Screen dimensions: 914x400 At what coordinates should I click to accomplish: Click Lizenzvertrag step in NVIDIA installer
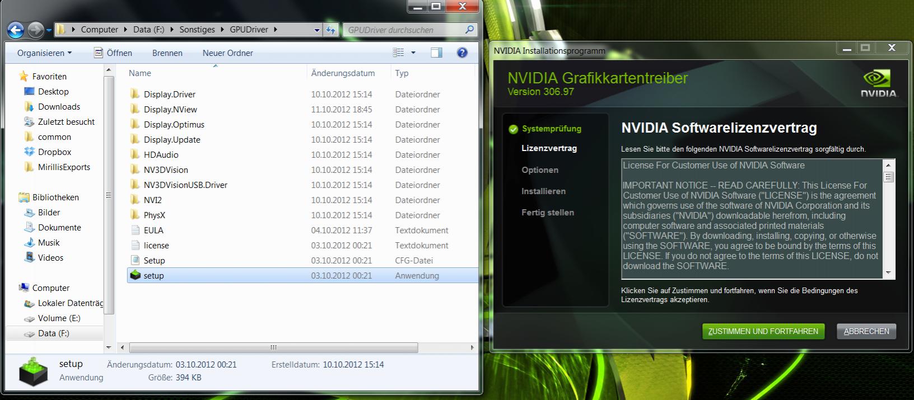[x=549, y=148]
